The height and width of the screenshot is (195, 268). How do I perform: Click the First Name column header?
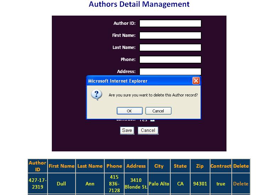[61, 166]
